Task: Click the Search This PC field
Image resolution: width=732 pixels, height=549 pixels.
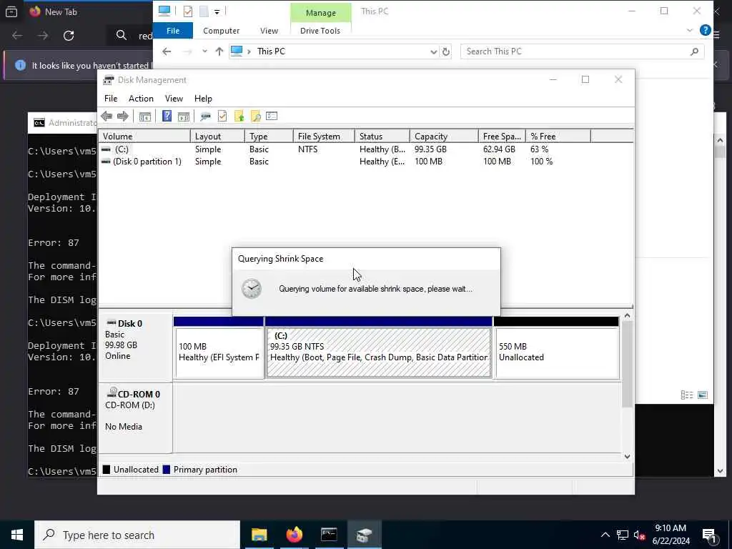Action: [582, 51]
